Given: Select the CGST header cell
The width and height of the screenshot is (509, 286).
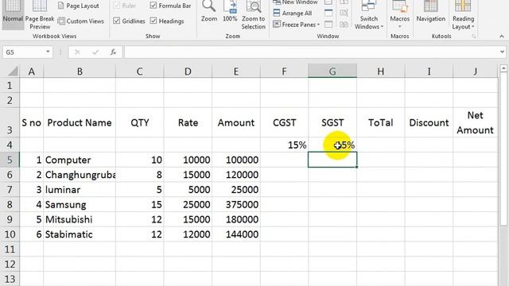Looking at the screenshot, I should point(284,122).
